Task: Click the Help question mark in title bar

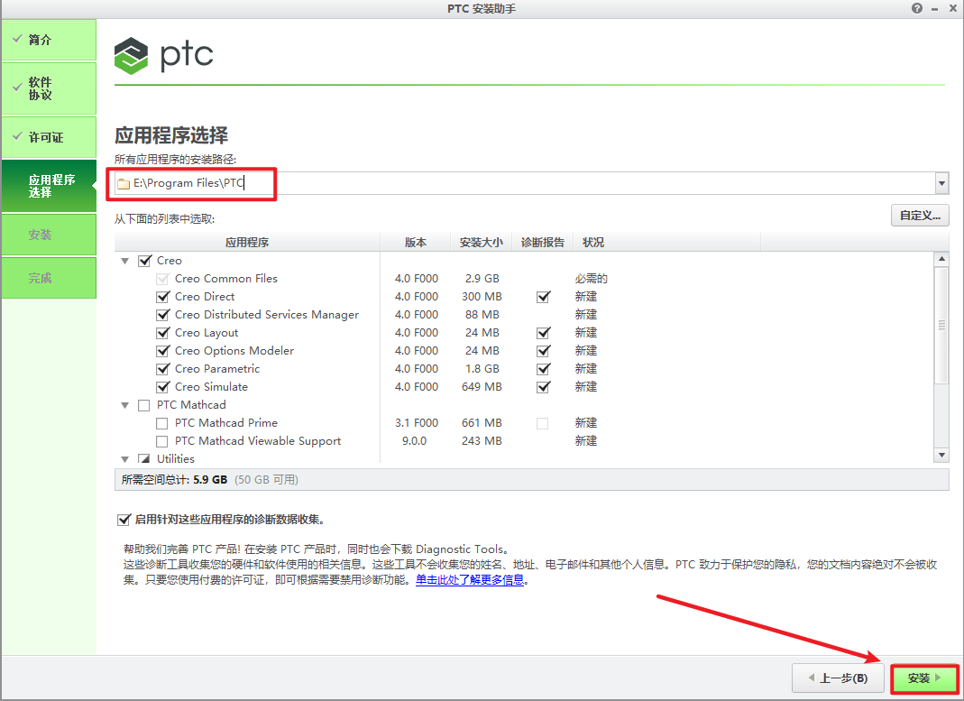Action: pos(916,8)
